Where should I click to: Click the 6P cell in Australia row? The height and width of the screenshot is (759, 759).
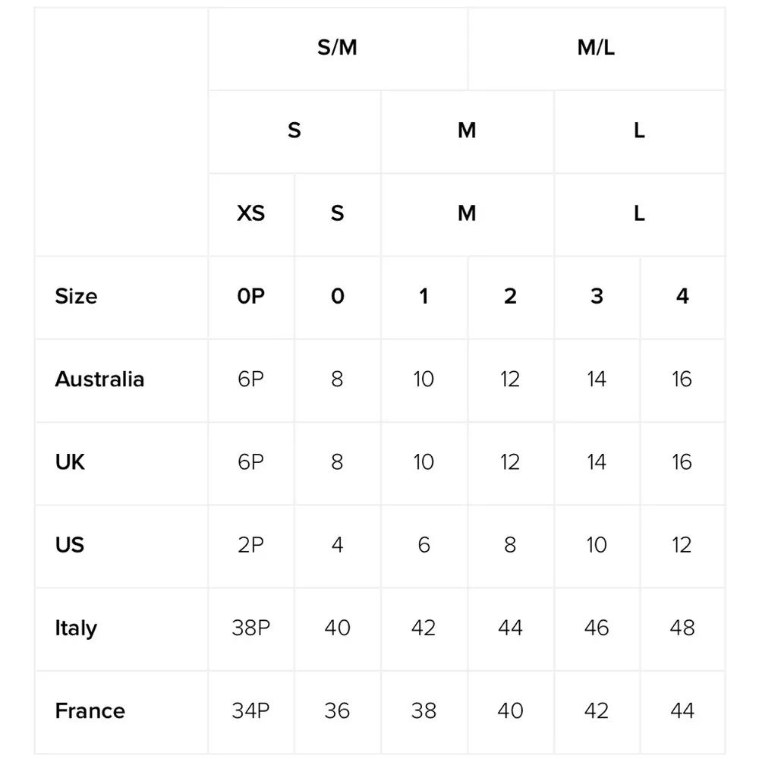pos(250,379)
